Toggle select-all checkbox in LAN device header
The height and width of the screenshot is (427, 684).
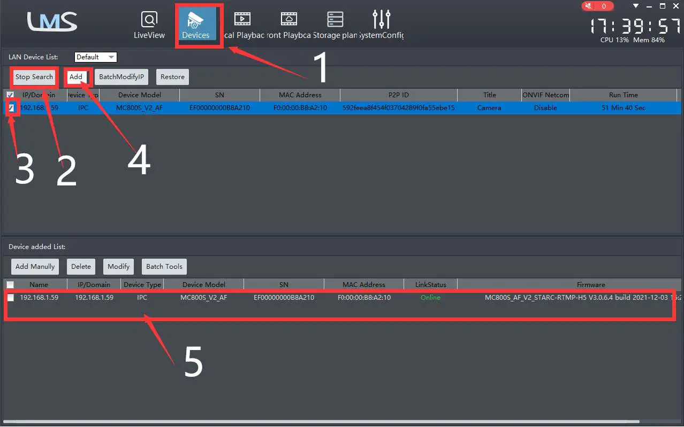[x=10, y=95]
